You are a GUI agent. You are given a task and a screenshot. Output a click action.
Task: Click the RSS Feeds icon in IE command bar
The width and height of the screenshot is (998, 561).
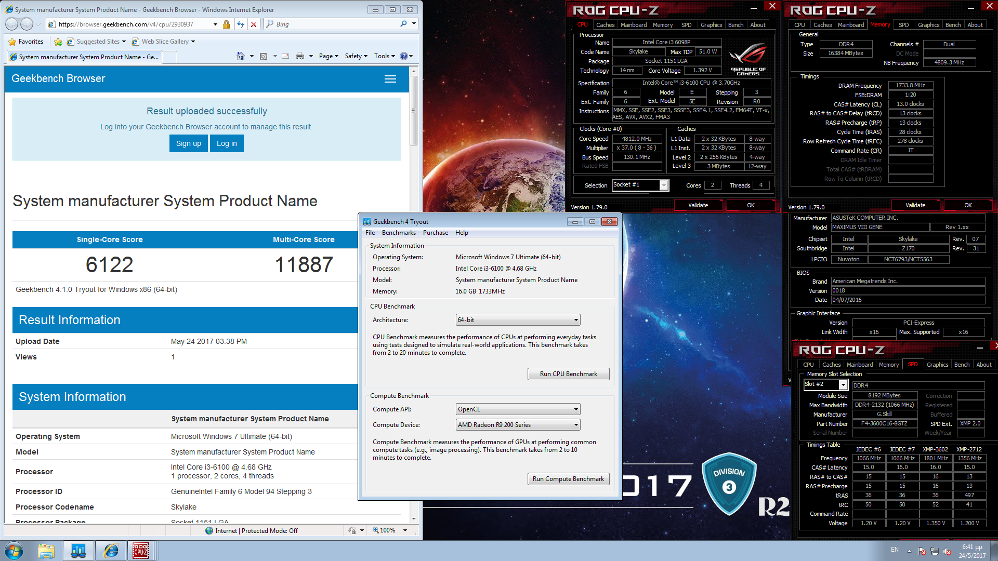tap(264, 56)
